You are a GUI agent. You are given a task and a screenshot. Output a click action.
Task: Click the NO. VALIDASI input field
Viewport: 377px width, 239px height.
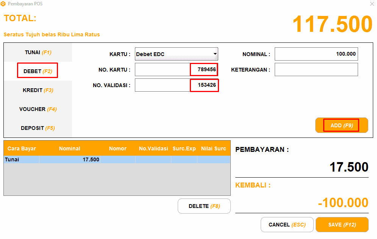(177, 85)
